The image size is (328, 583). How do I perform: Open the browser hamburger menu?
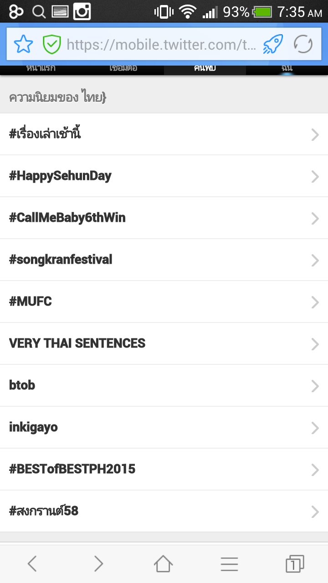[229, 564]
